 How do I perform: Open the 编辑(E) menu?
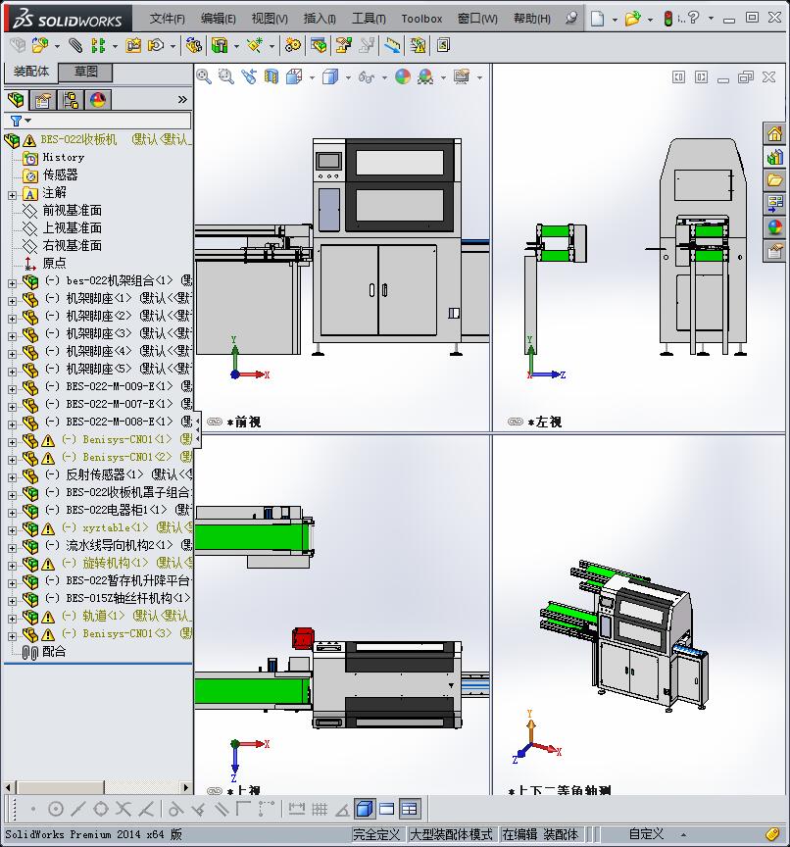tap(219, 19)
